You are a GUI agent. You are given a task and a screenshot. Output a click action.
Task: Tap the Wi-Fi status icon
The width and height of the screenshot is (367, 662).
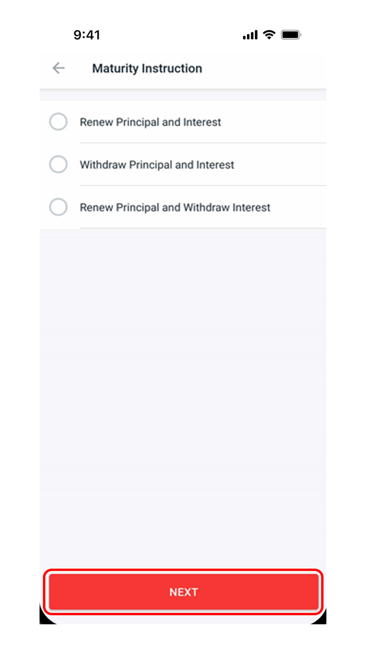pyautogui.click(x=269, y=35)
